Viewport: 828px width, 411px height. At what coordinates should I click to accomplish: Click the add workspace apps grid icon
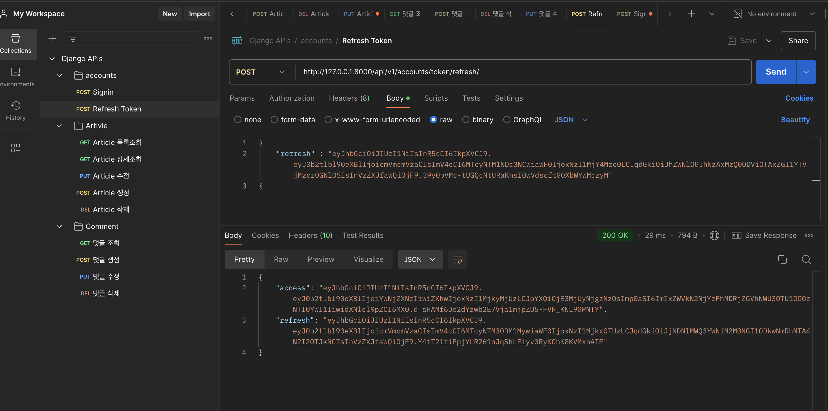(x=16, y=148)
